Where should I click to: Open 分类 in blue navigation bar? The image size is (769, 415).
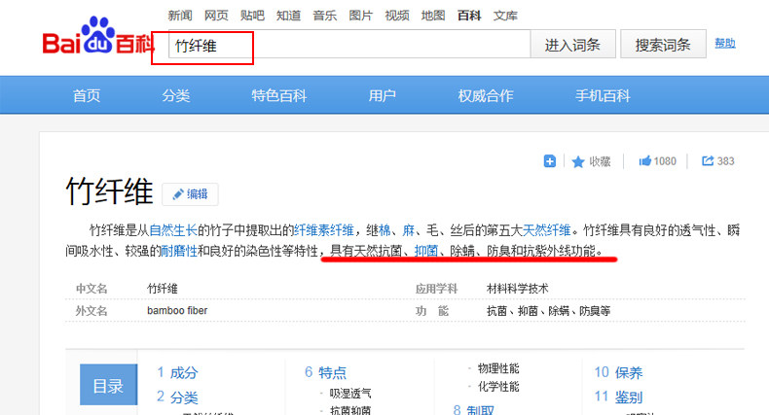[x=175, y=95]
